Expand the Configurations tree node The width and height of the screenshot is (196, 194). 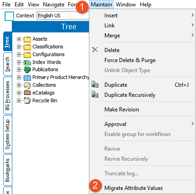point(19,54)
